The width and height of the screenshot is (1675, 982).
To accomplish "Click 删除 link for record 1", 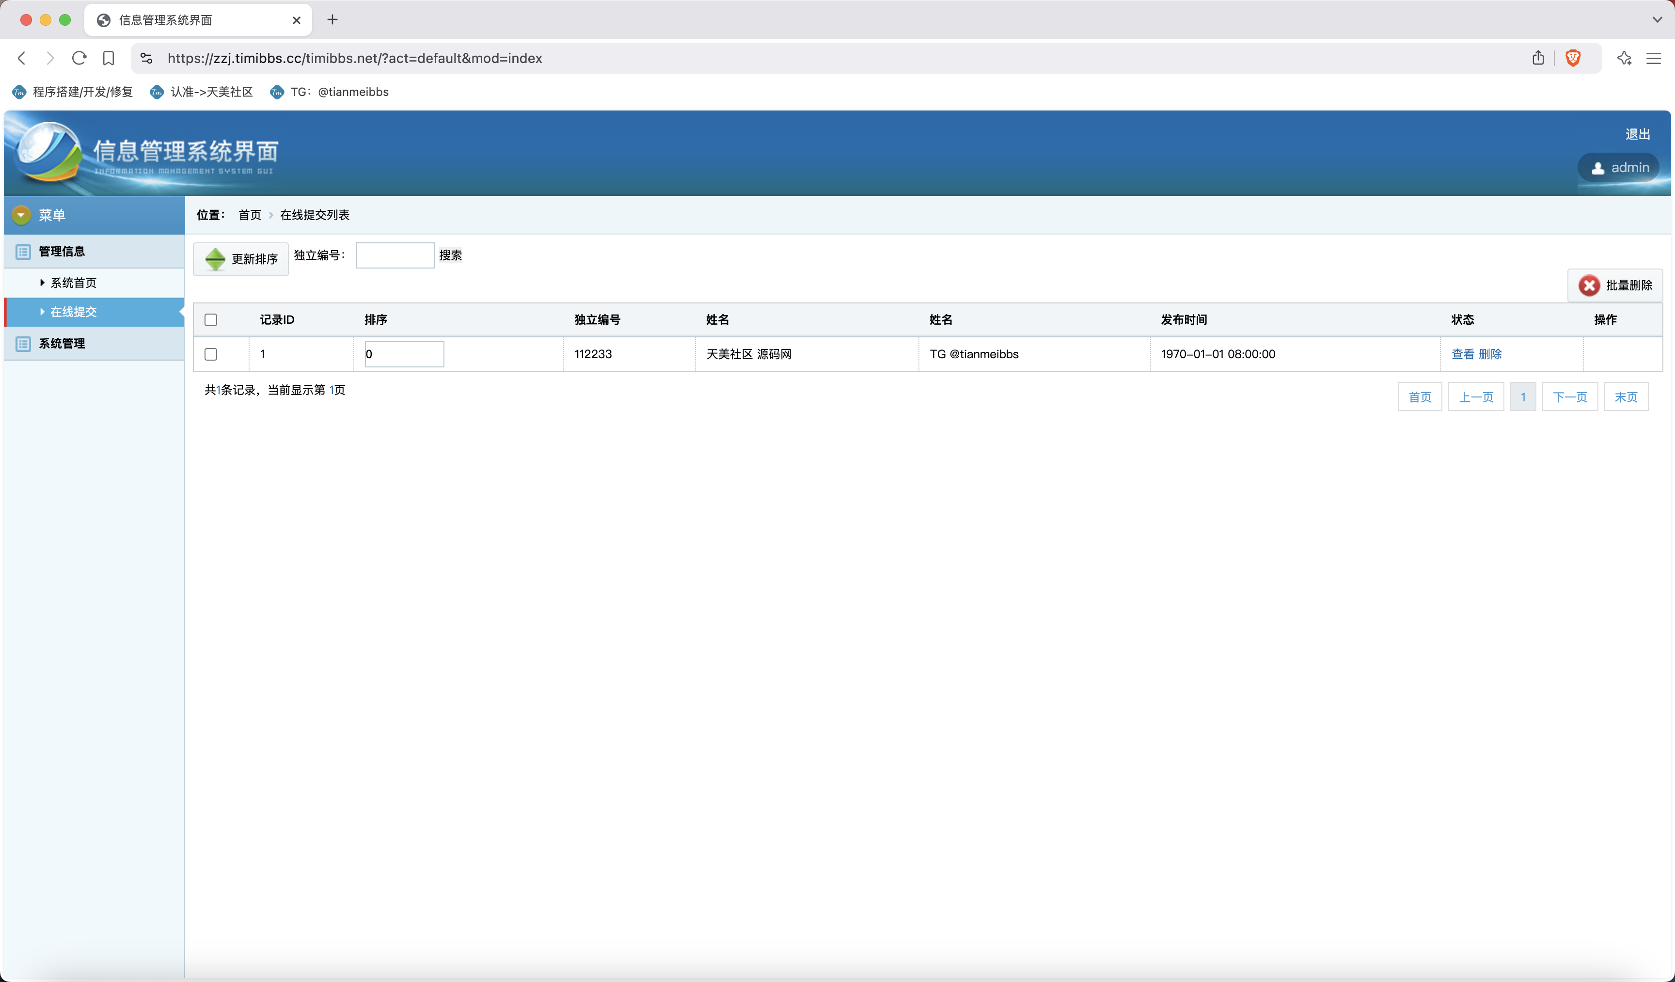I will click(1490, 354).
